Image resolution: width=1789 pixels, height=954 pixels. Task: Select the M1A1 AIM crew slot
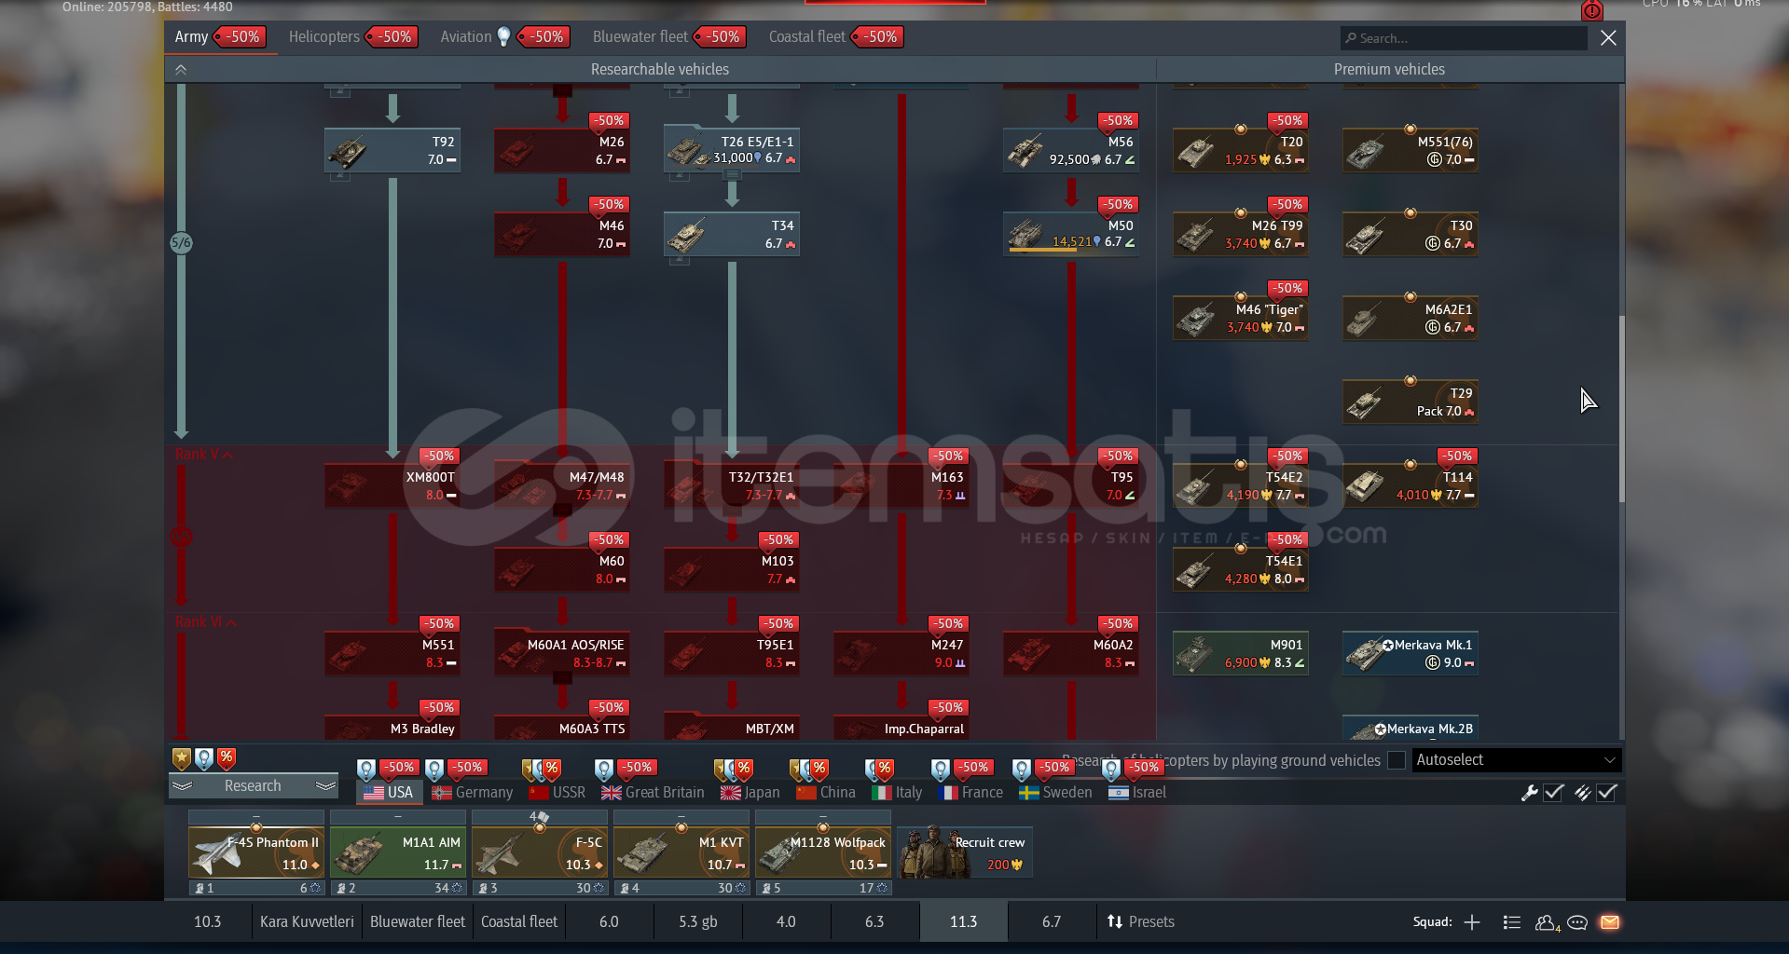coord(398,852)
